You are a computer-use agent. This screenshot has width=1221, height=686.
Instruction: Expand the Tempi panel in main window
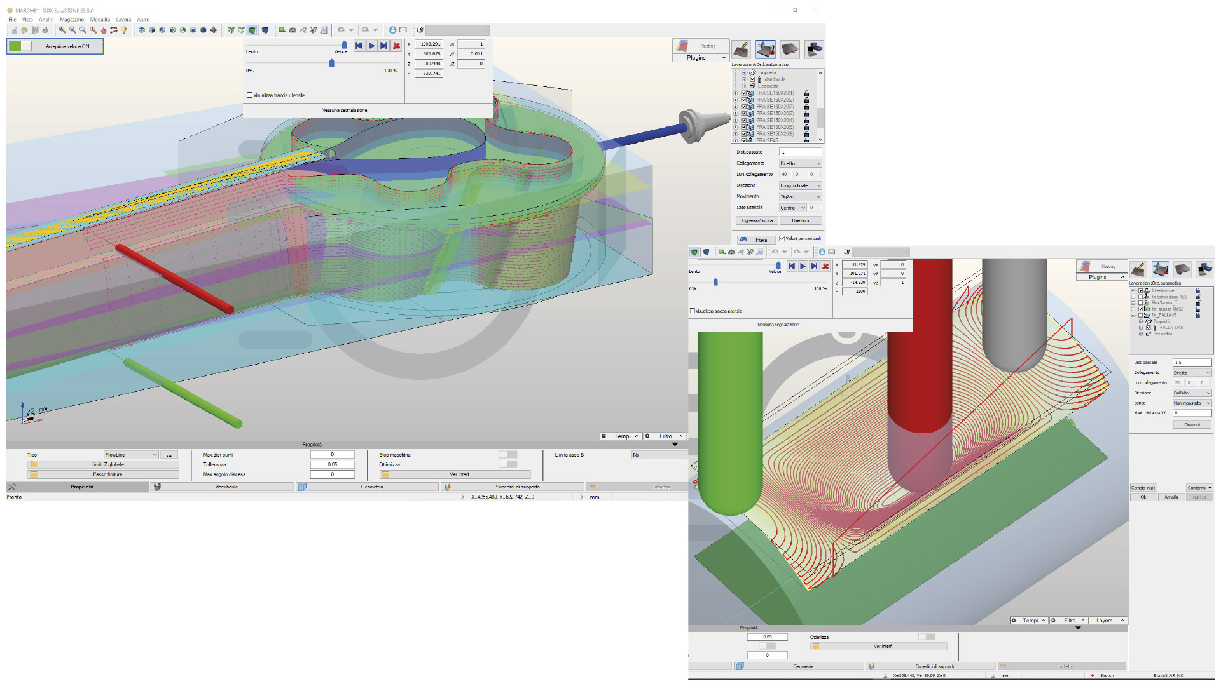point(621,436)
